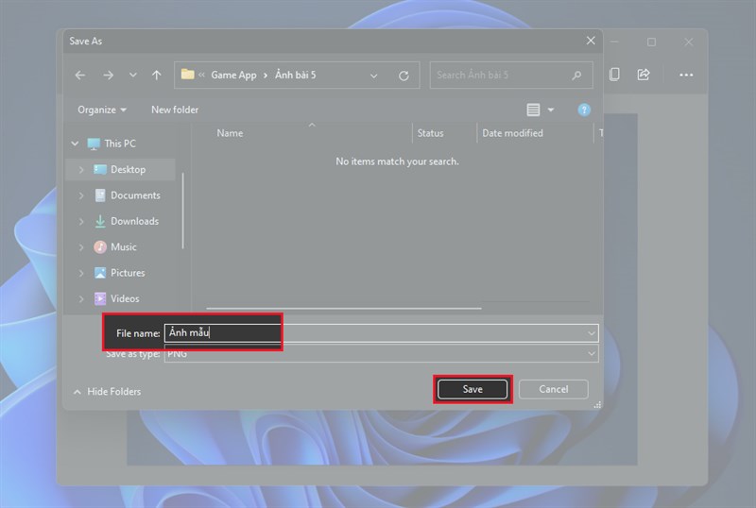Expand the Documents tree node

pyautogui.click(x=81, y=195)
